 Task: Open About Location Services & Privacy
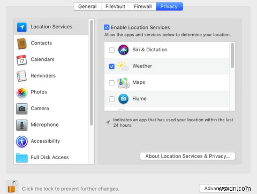[187, 156]
